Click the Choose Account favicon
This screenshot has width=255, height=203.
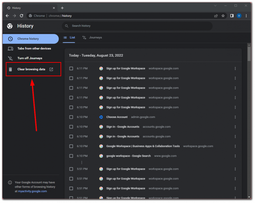101,117
